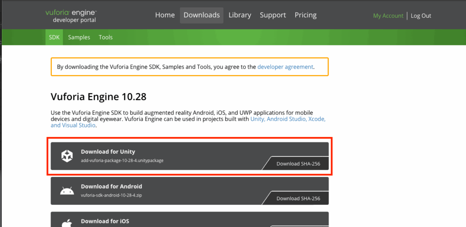Click the Android robot icon
466x227 pixels.
[x=67, y=191]
